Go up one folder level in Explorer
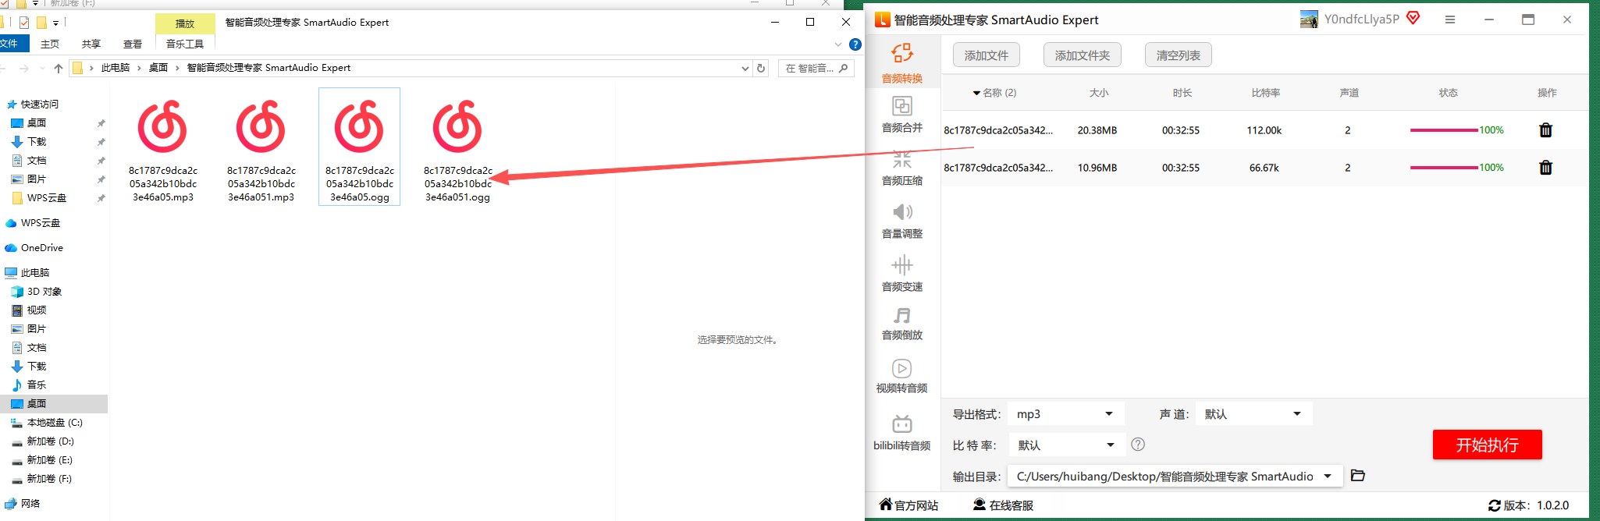 (59, 69)
